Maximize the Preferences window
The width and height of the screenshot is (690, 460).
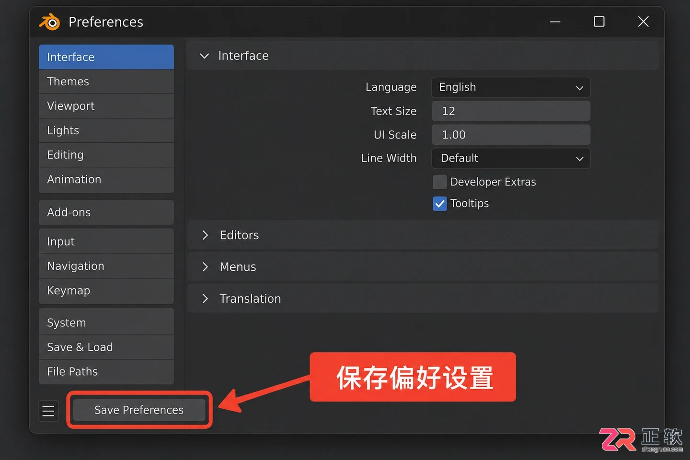[599, 22]
